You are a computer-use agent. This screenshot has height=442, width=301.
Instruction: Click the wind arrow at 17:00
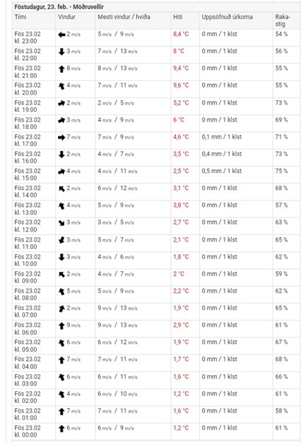[62, 138]
